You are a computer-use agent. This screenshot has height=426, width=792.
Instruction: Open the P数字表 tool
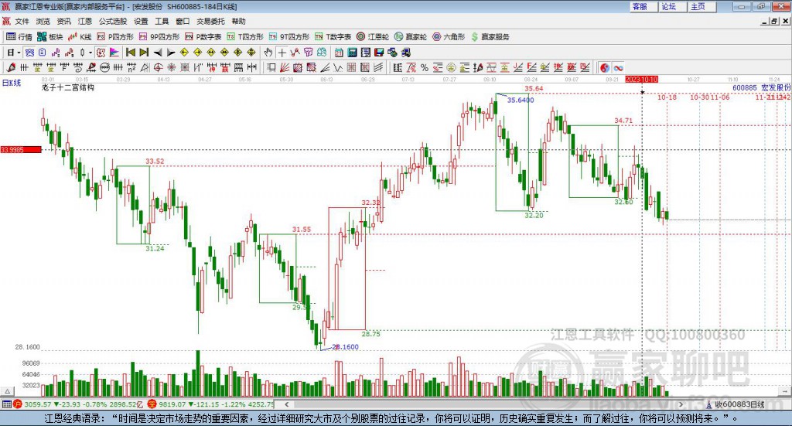203,37
